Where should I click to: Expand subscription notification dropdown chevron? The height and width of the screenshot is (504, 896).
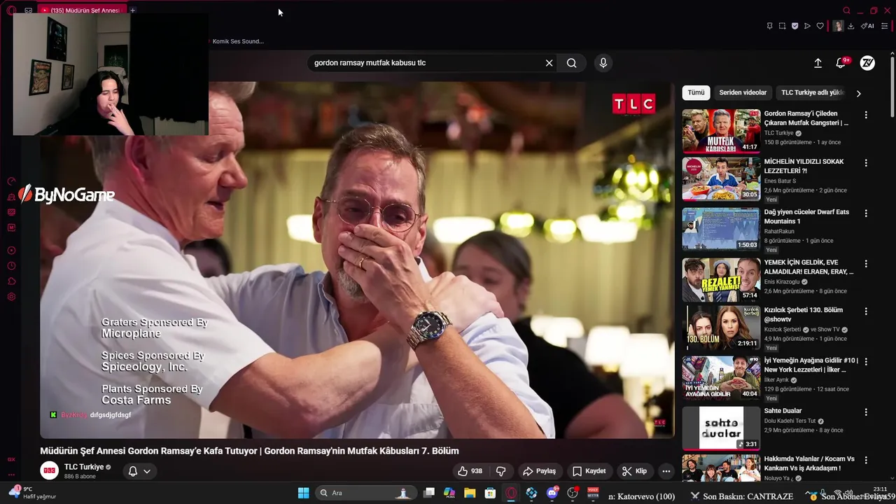point(147,471)
